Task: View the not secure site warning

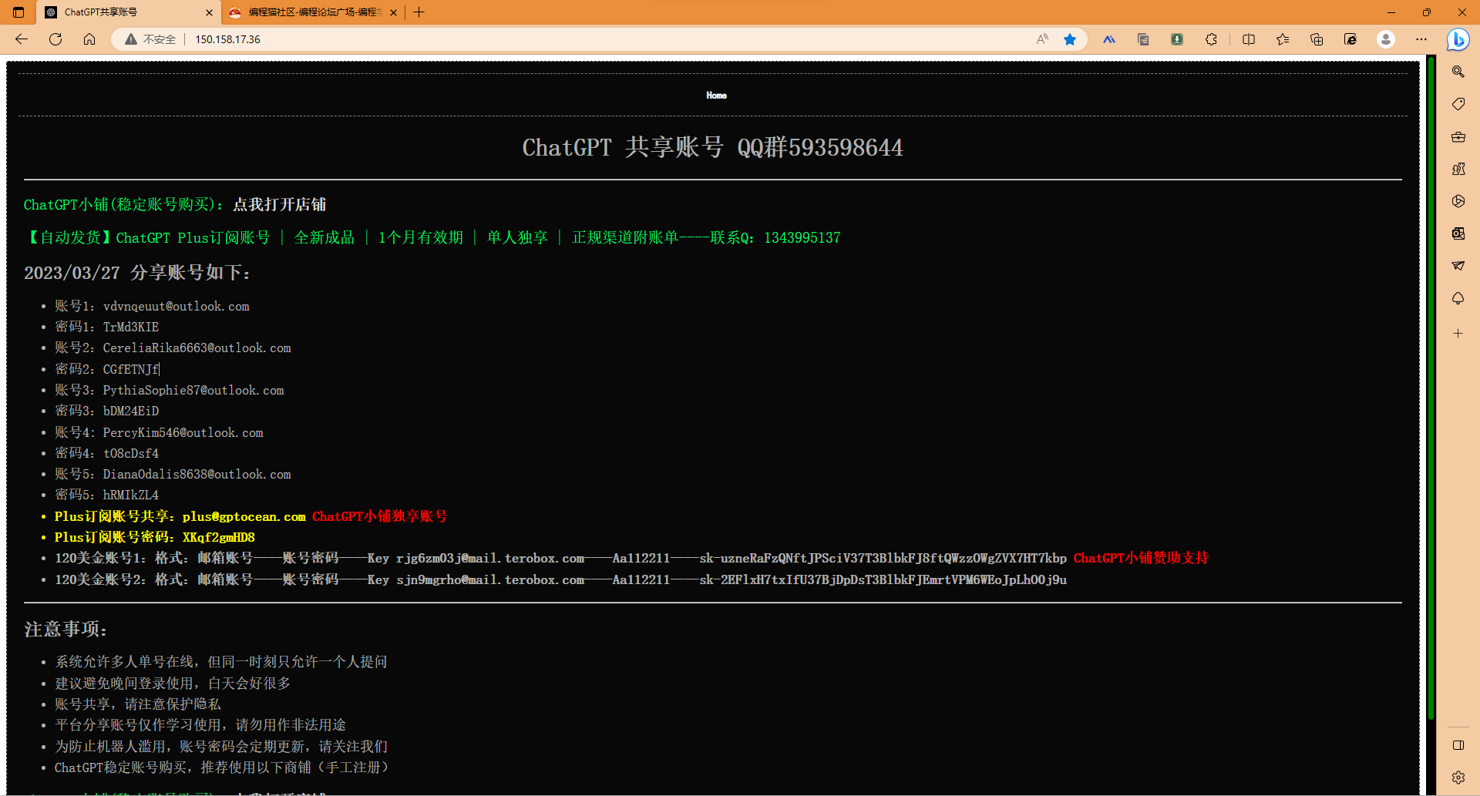Action: (x=150, y=39)
